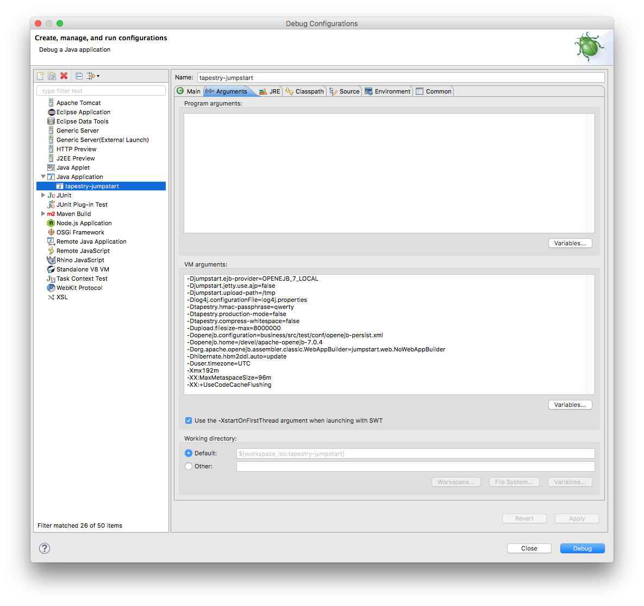
Task: Click the -Xmx192m line in VM arguments
Action: pyautogui.click(x=203, y=370)
